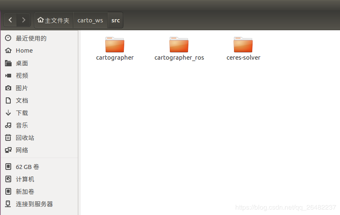Image resolution: width=340 pixels, height=215 pixels.
Task: Open 下载 in the sidebar
Action: 22,113
